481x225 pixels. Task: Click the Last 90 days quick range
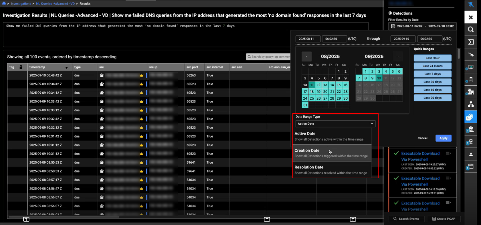[432, 98]
